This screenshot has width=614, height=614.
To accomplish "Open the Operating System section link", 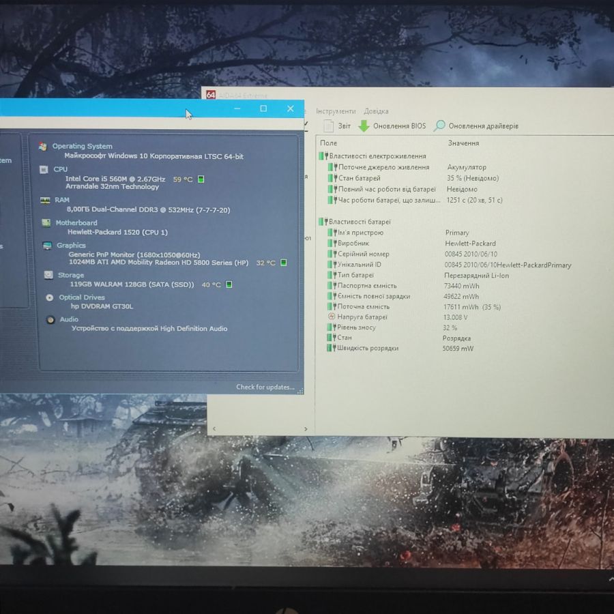I will [x=83, y=146].
